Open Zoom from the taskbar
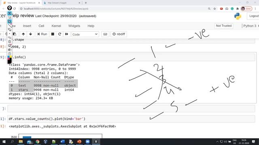The width and height of the screenshot is (259, 145). click(x=87, y=141)
